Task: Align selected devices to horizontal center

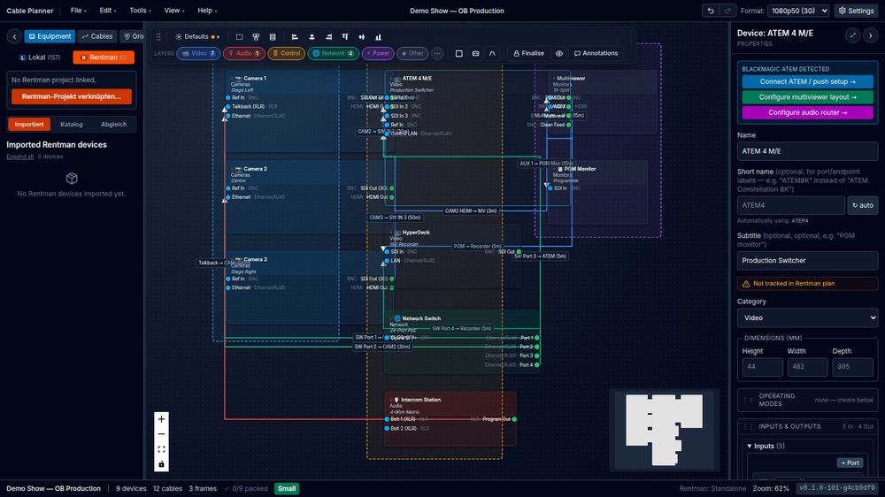Action: [x=312, y=36]
